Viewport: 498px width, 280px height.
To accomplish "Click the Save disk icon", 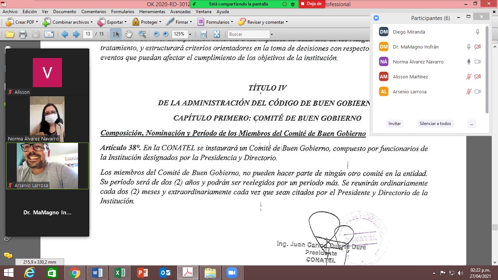I will [x=35, y=34].
